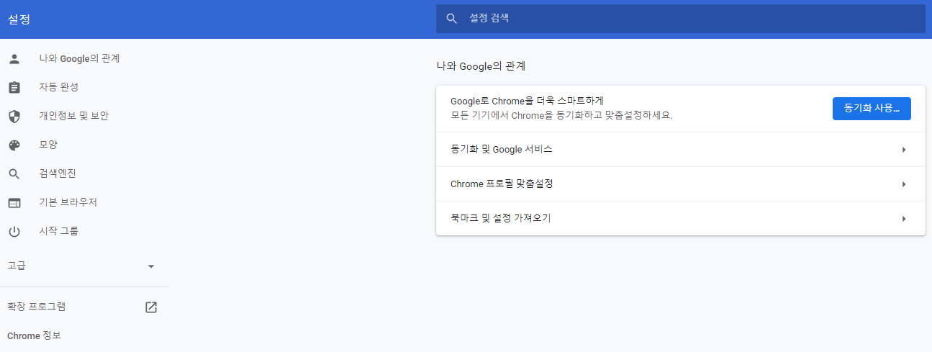
Task: Click the Chrome 프로필 맞춤설정 text
Action: click(x=502, y=184)
